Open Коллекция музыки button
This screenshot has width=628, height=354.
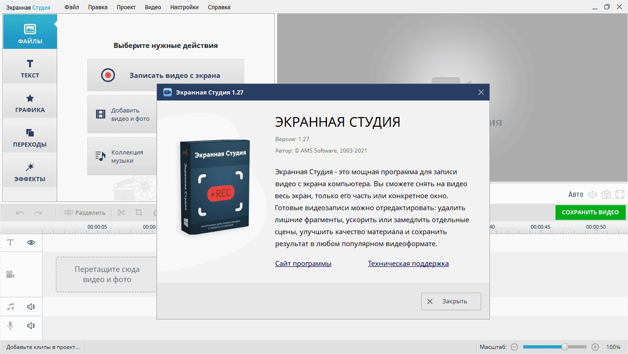[x=122, y=156]
